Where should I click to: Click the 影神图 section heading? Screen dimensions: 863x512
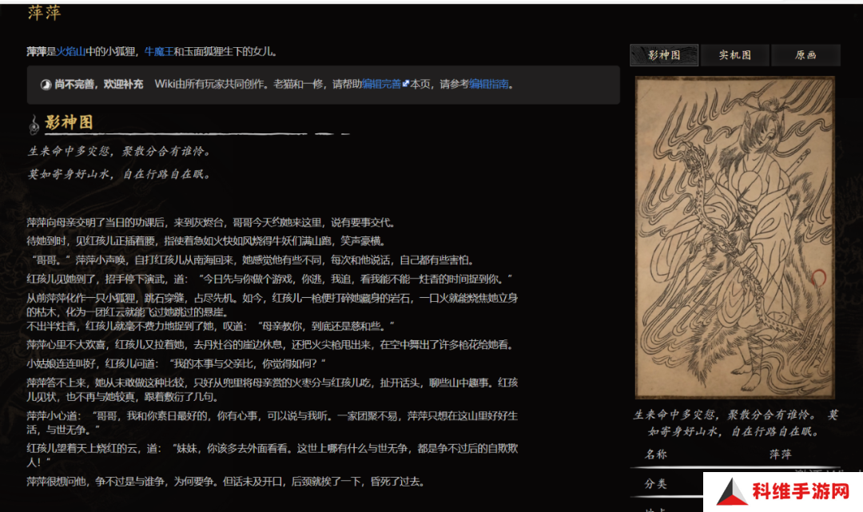[x=70, y=122]
